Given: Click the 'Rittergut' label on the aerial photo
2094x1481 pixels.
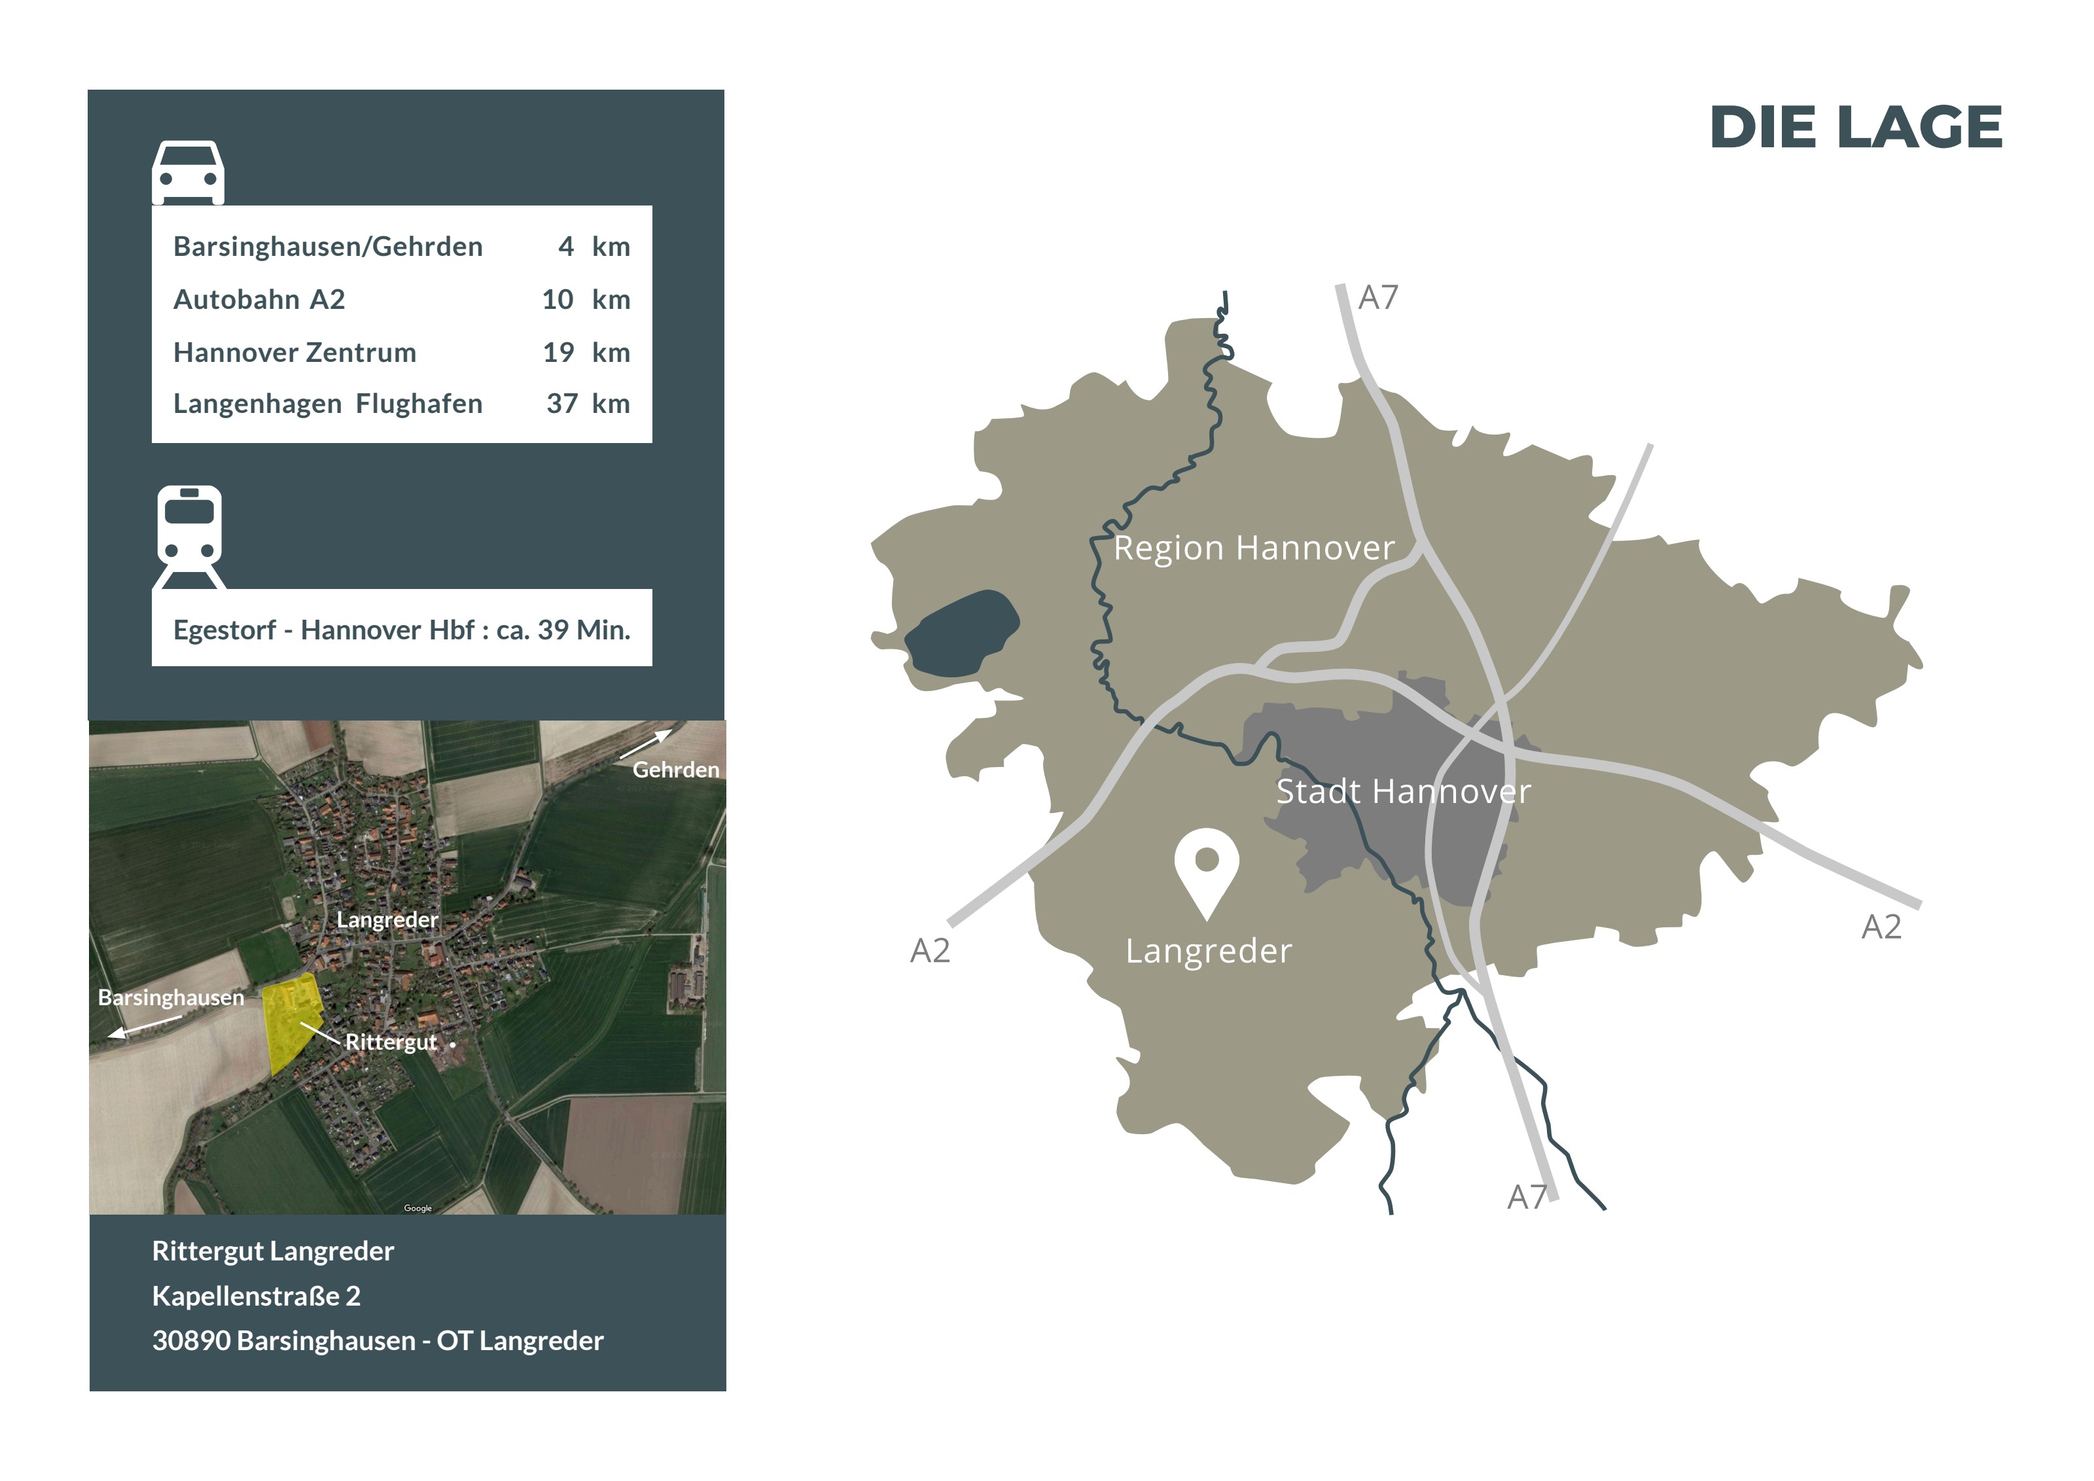Looking at the screenshot, I should click(391, 1043).
